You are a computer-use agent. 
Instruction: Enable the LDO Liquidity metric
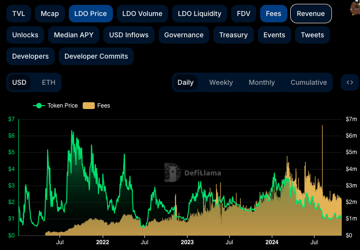pyautogui.click(x=200, y=14)
